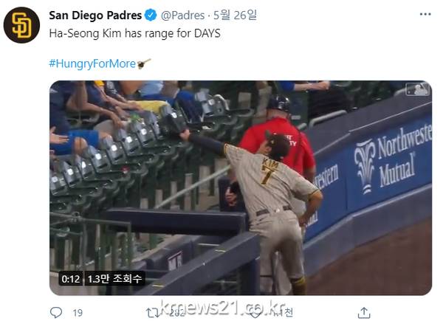This screenshot has height=321, width=443.
Task: Open the @Padres handle link
Action: coord(182,15)
